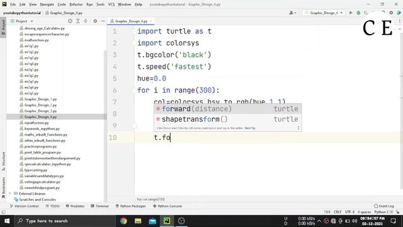The width and height of the screenshot is (403, 227).
Task: Click the taskbar search box
Action: click(64, 221)
